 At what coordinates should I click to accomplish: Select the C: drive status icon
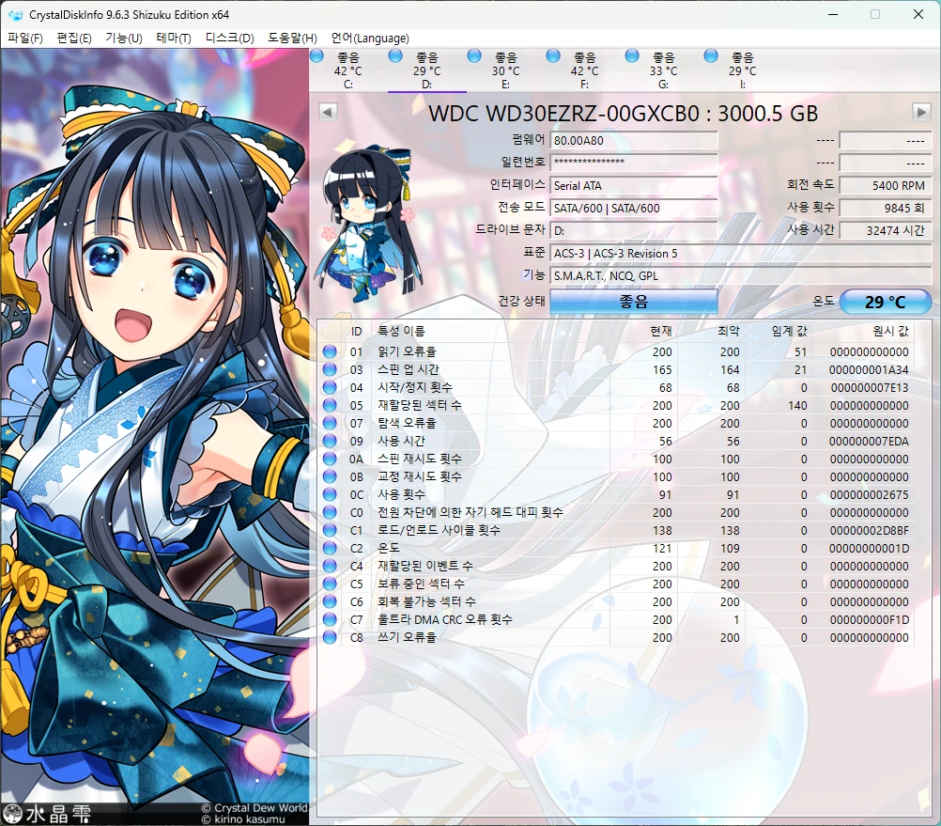(316, 56)
